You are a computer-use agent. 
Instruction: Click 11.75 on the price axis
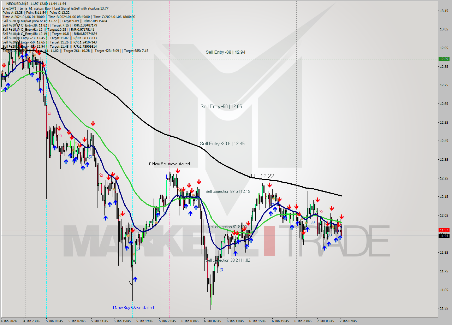pos(444,271)
